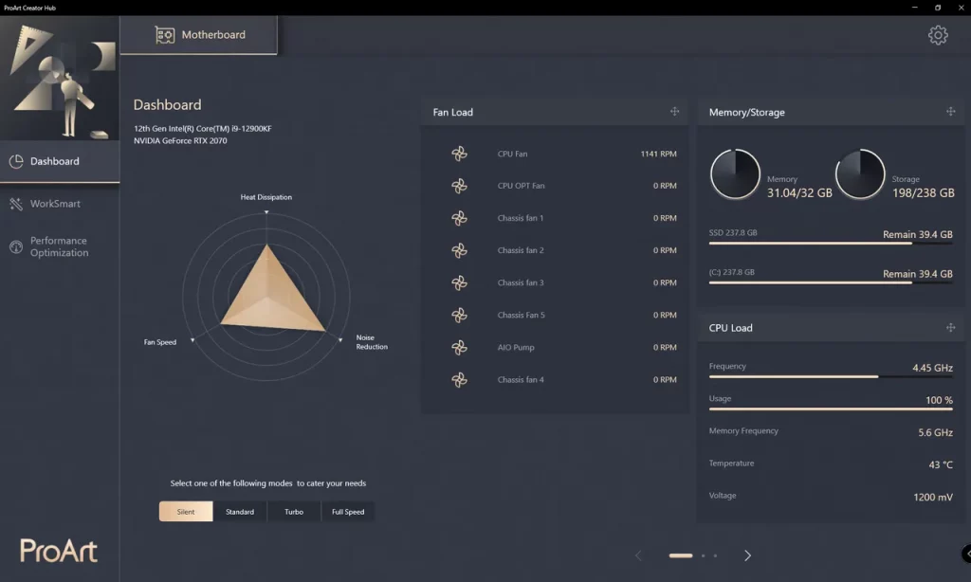The width and height of the screenshot is (971, 582).
Task: Click the active page indicator bar
Action: coord(681,555)
